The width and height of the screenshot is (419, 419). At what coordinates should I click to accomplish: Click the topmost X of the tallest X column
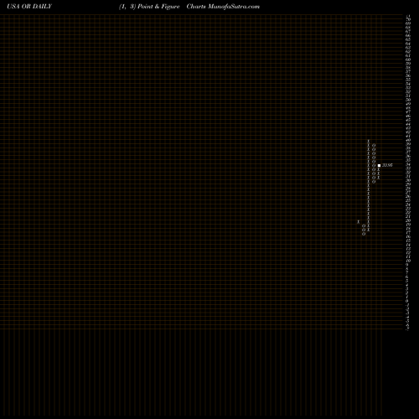pos(369,141)
